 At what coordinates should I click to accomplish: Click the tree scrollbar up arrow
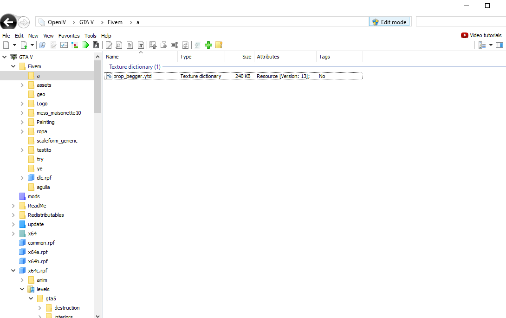click(x=98, y=57)
